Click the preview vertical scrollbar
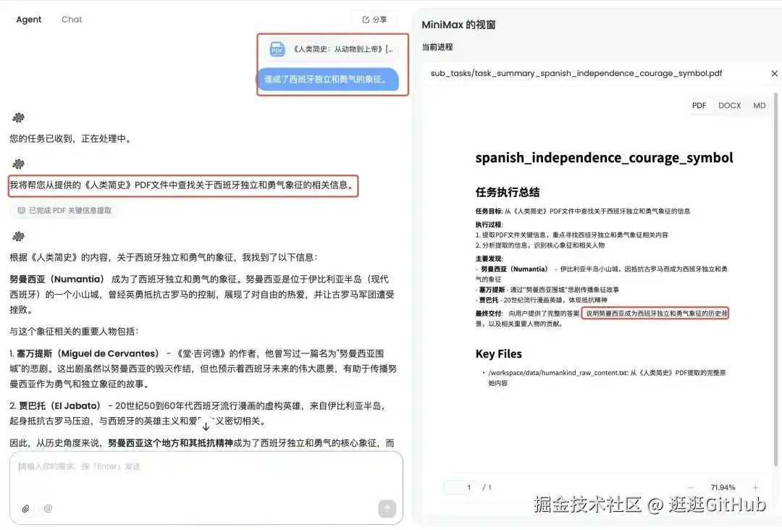The width and height of the screenshot is (782, 530). 775,279
